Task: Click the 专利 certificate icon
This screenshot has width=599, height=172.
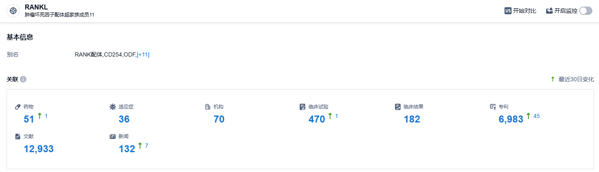Action: coord(492,107)
